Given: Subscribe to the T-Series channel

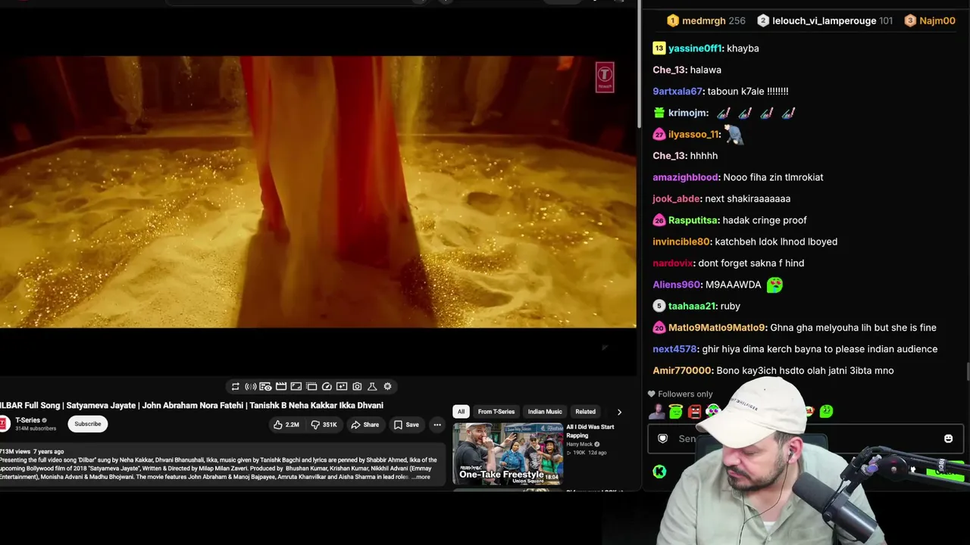Looking at the screenshot, I should pos(88,424).
